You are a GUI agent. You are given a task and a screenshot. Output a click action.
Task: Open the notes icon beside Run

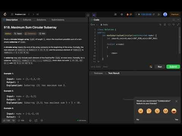coord(151,67)
